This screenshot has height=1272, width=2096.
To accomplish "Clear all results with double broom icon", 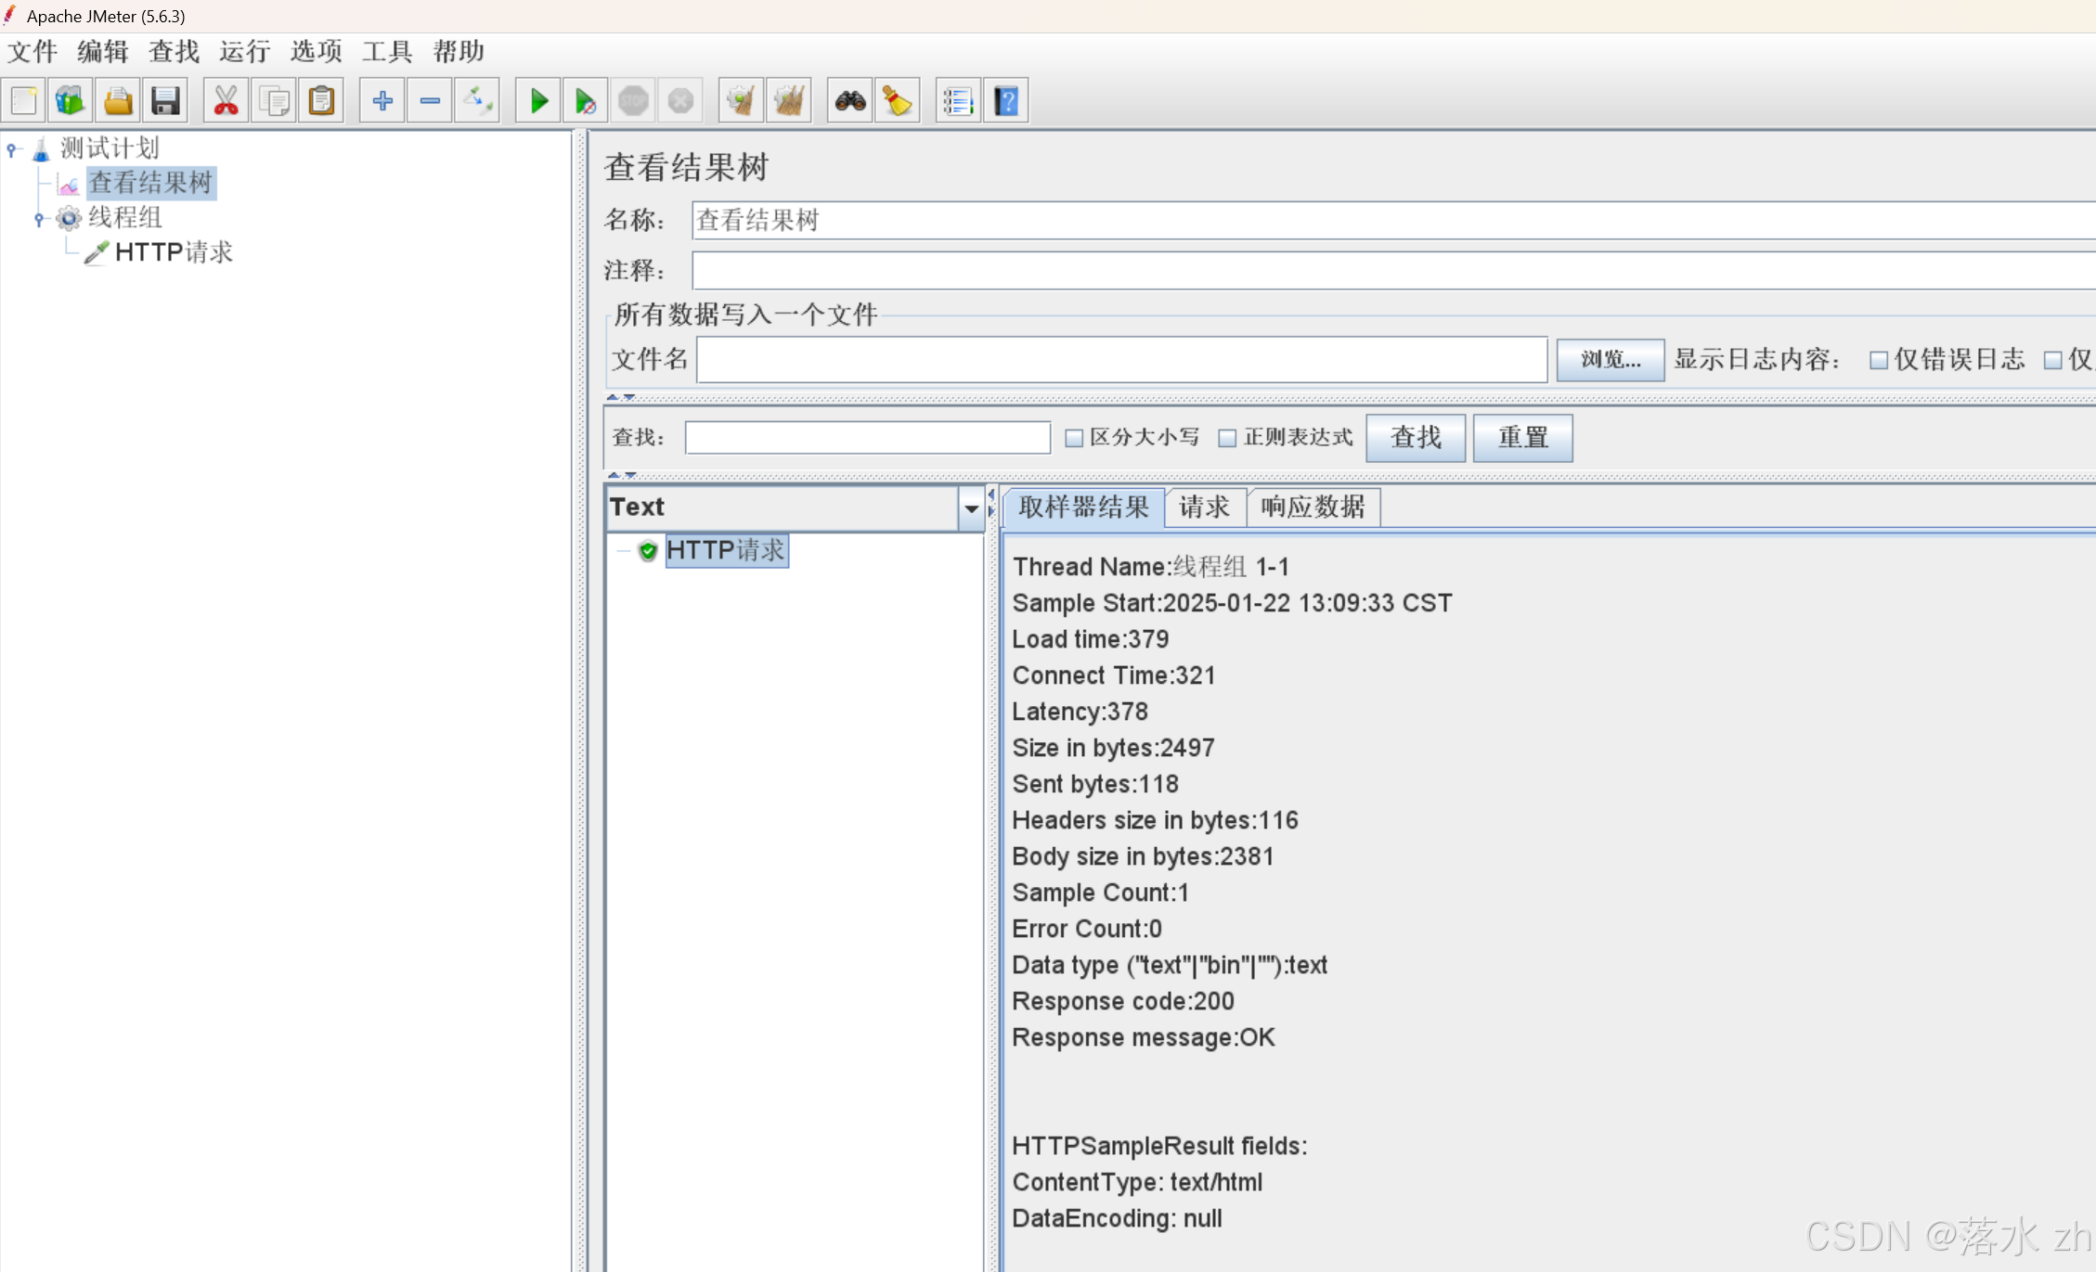I will click(789, 100).
